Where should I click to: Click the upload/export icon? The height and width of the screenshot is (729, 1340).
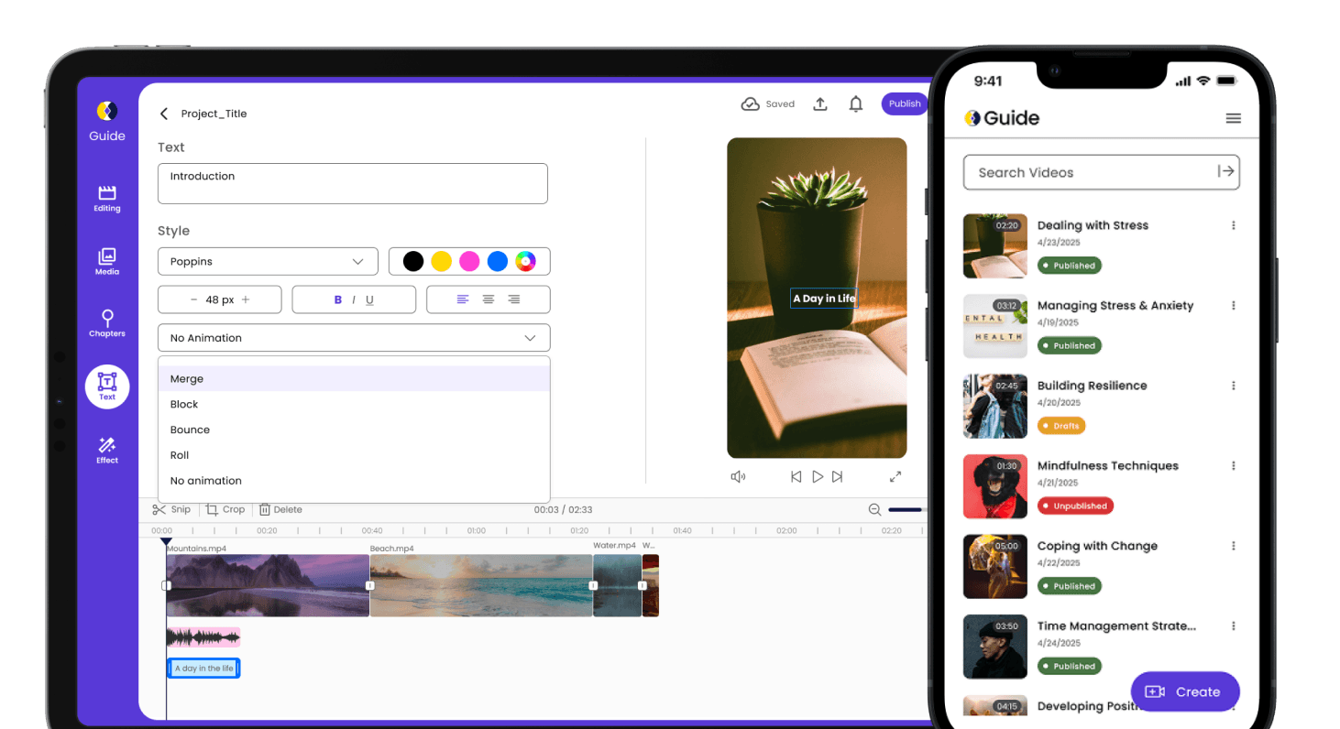(x=820, y=104)
